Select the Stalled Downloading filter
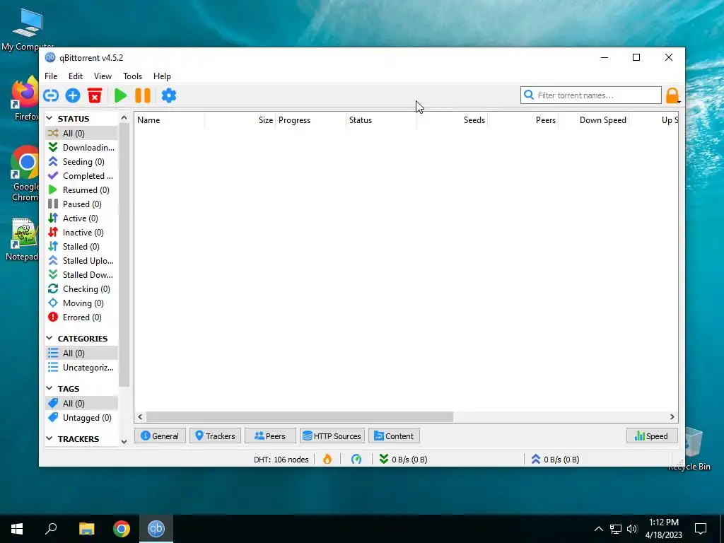Viewport: 724px width, 543px height. (81, 275)
